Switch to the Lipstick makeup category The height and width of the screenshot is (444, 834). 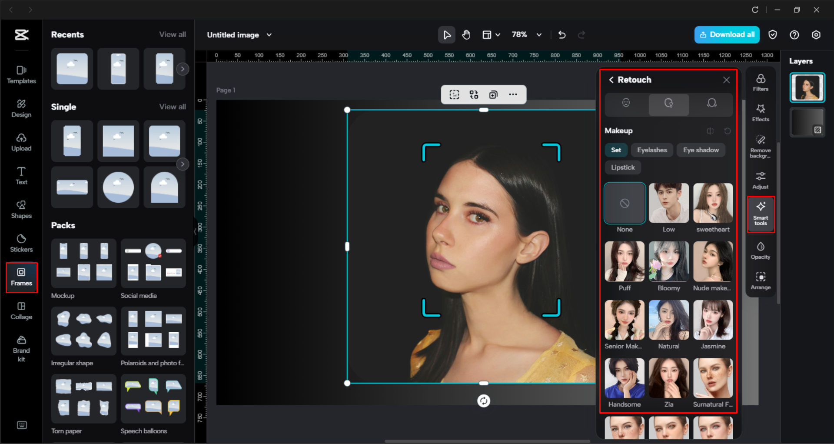point(622,167)
